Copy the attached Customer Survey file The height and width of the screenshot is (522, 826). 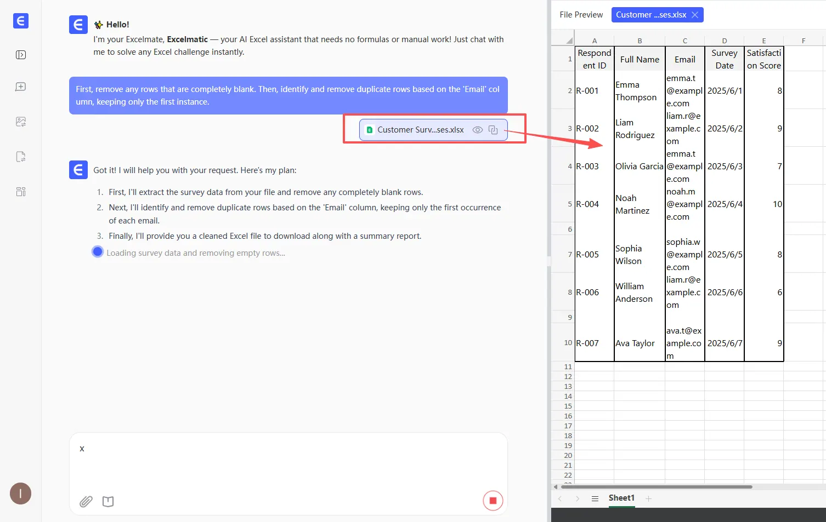(493, 130)
